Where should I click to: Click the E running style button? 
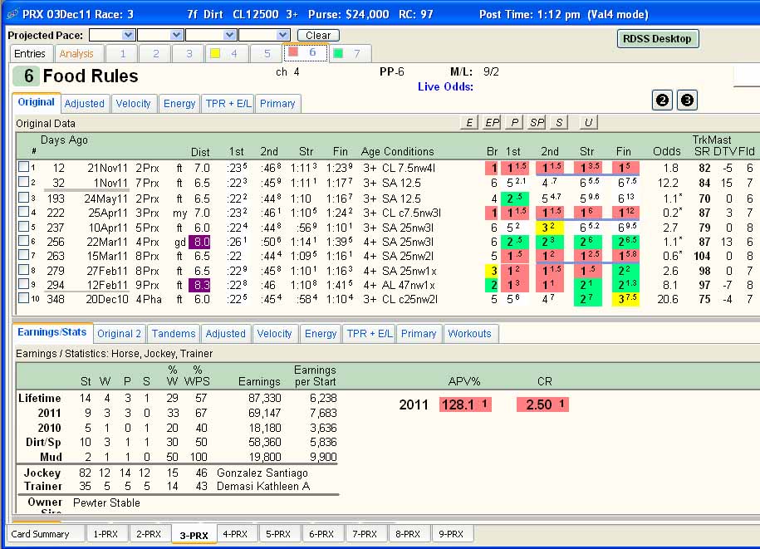point(468,123)
